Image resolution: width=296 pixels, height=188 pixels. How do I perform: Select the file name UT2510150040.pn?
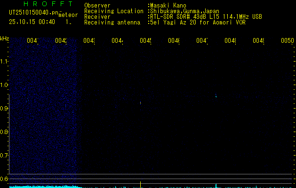(33, 13)
